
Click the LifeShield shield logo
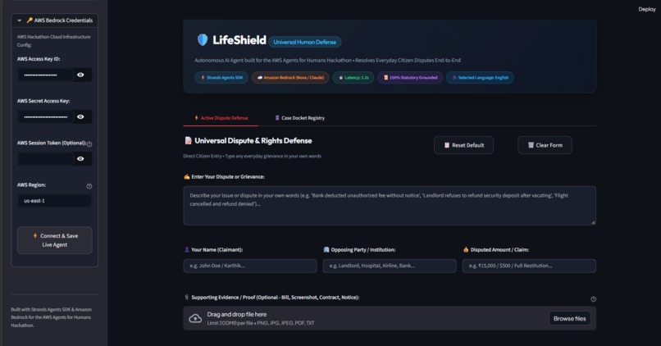click(x=203, y=40)
